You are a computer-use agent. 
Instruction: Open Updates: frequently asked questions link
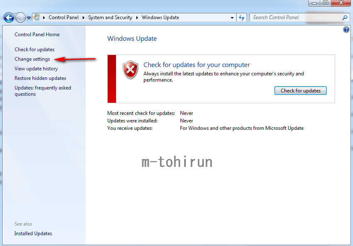click(43, 91)
